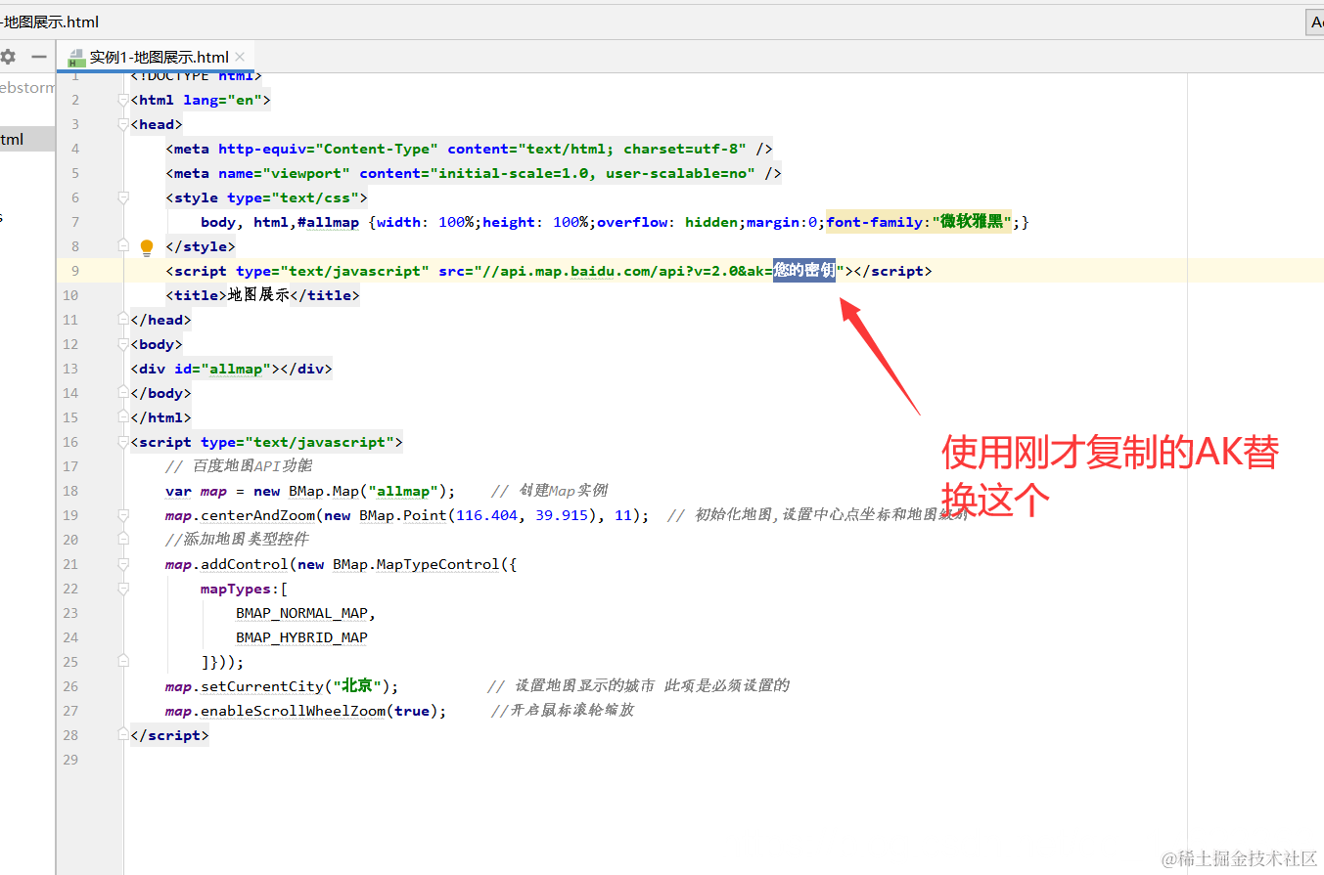The image size is (1324, 875).
Task: Hide the project tool window with minus icon
Action: pos(38,57)
